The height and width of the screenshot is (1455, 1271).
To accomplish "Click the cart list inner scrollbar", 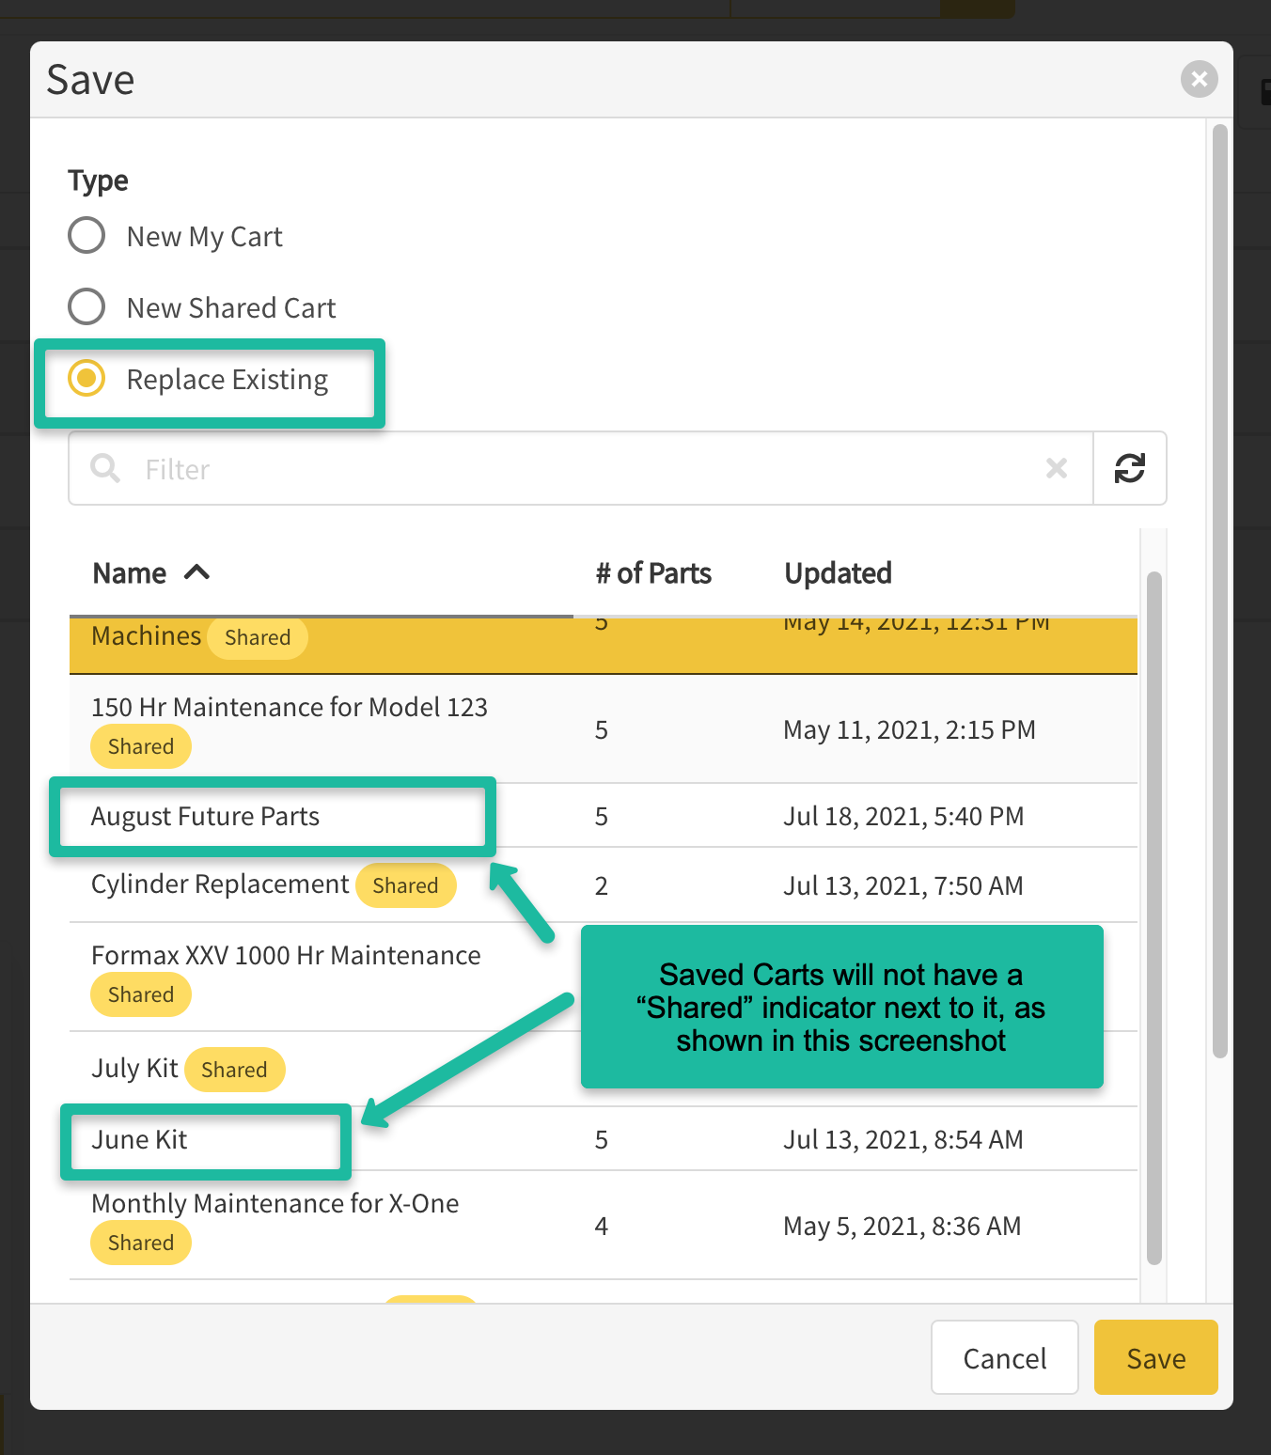I will [x=1154, y=917].
